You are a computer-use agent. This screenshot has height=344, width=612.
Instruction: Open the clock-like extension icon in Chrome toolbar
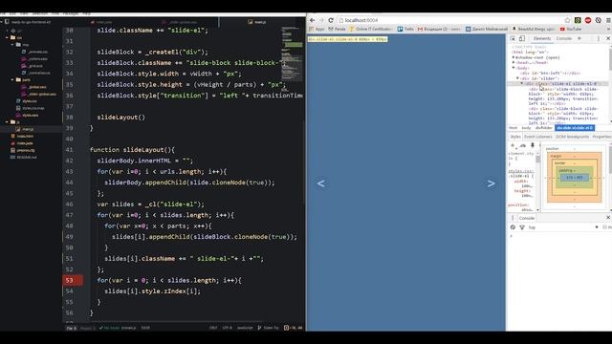click(598, 20)
